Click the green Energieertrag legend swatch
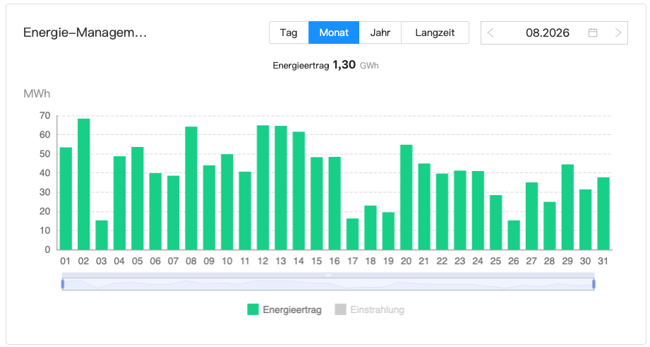Image resolution: width=650 pixels, height=347 pixels. [x=253, y=310]
